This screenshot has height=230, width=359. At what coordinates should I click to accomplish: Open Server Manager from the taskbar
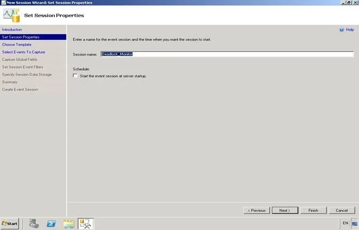point(34,224)
